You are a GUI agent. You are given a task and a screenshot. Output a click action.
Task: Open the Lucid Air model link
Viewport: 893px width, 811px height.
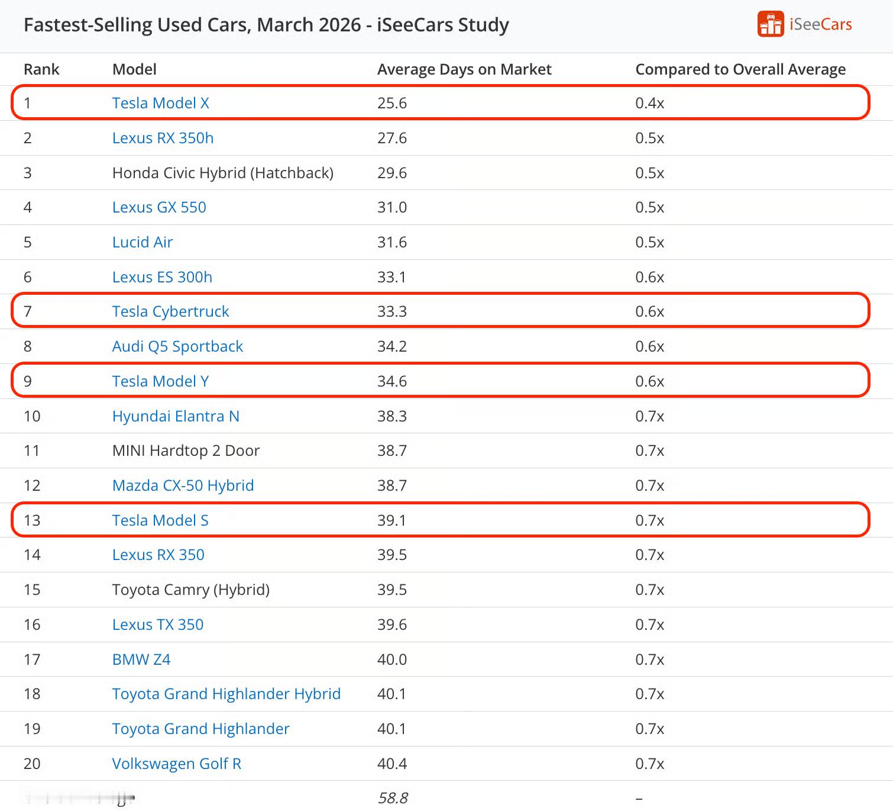(143, 242)
